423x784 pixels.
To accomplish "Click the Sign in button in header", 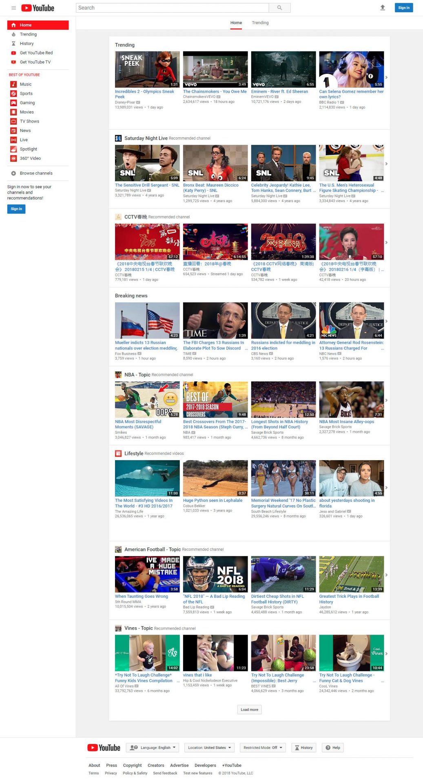I will pos(404,8).
